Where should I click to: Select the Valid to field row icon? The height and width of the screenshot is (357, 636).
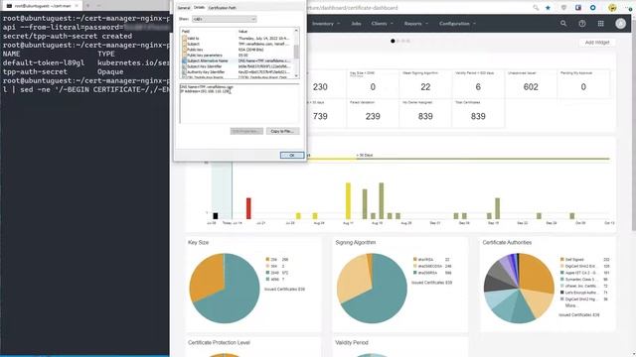(184, 38)
